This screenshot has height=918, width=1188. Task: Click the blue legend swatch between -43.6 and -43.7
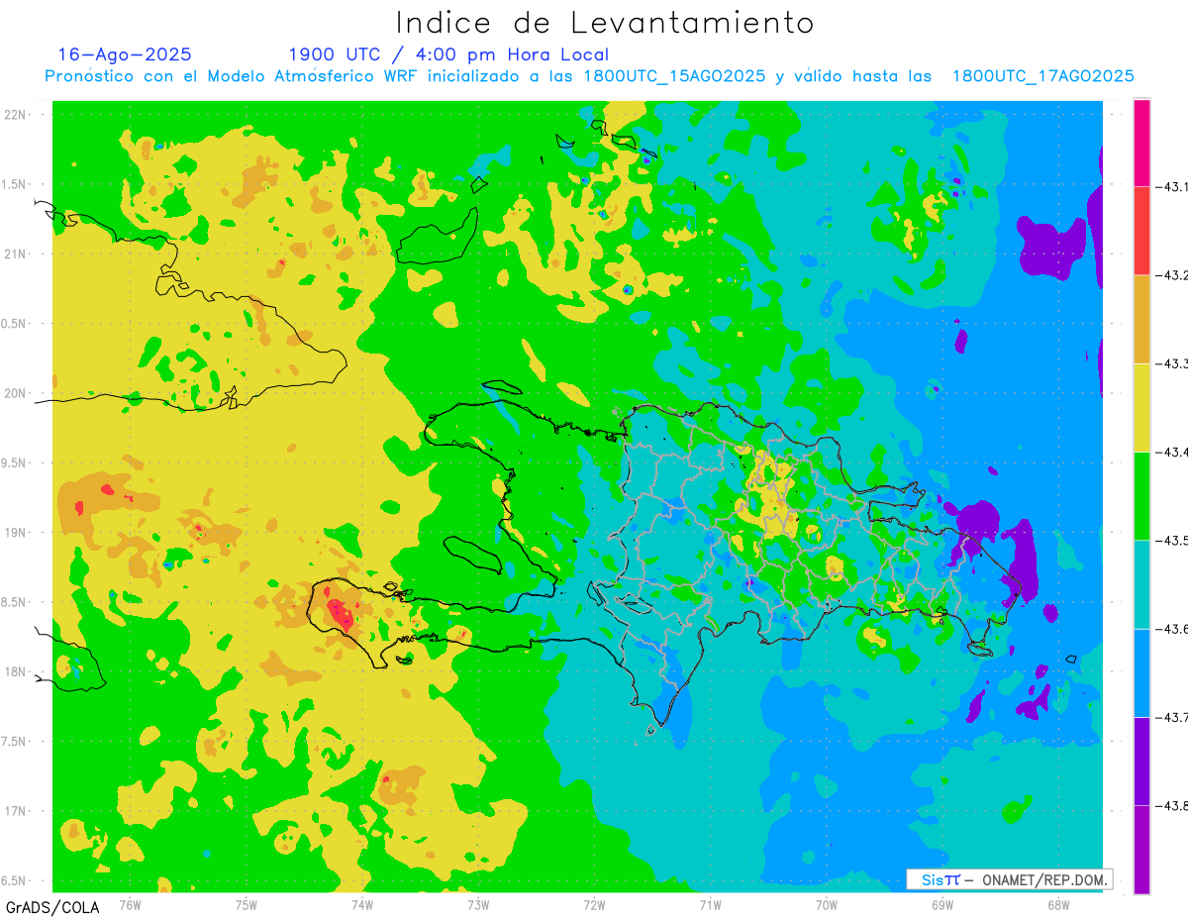coord(1141,672)
